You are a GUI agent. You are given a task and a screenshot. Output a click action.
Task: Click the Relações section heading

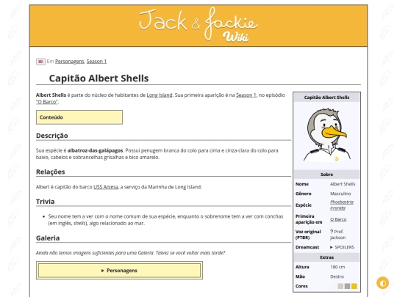coord(51,172)
